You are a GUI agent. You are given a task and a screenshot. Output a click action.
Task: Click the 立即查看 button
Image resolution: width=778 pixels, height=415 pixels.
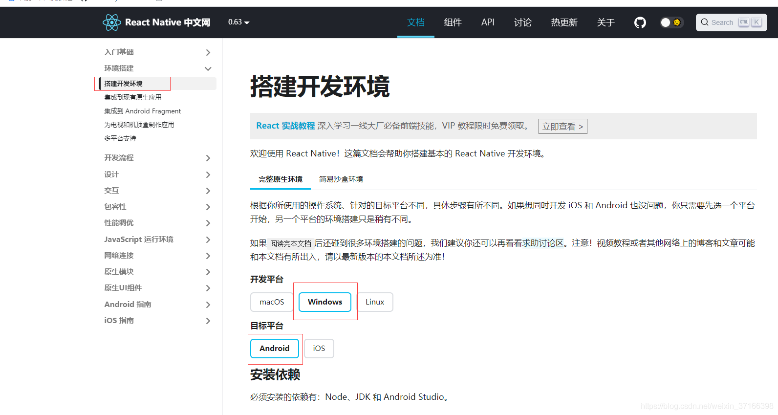(562, 126)
